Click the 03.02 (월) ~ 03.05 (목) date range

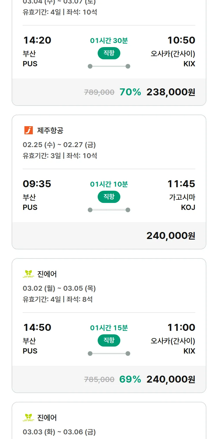[x=59, y=288]
